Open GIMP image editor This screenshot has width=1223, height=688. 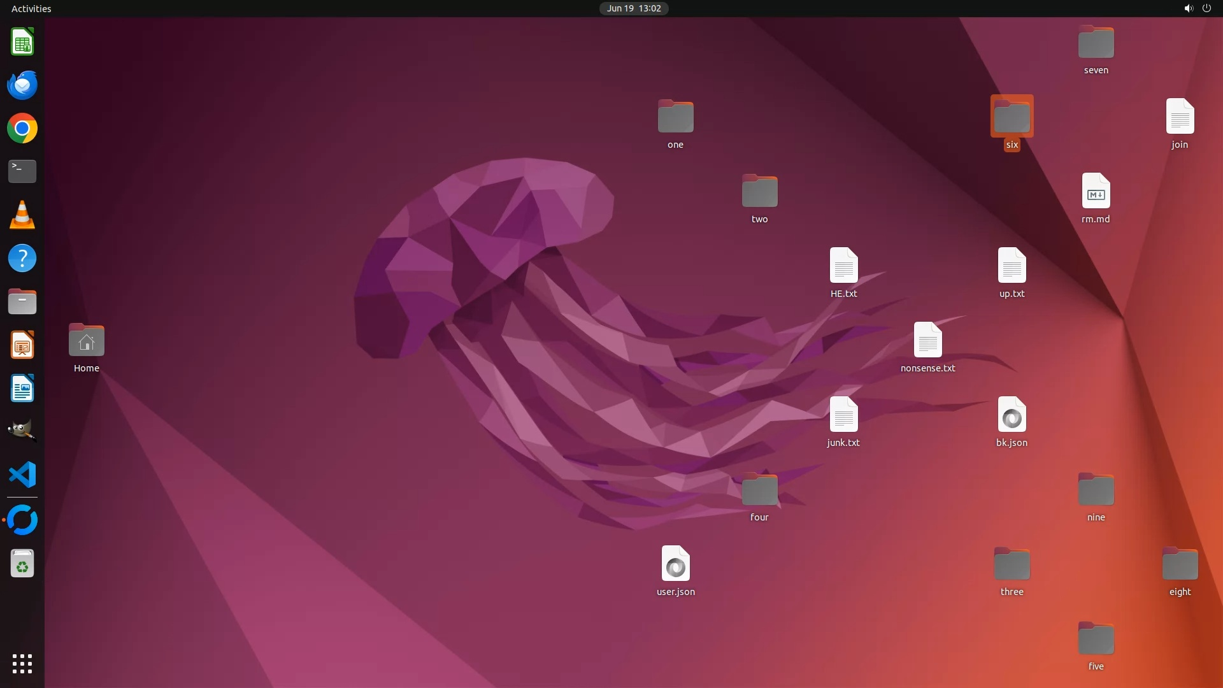click(x=22, y=431)
